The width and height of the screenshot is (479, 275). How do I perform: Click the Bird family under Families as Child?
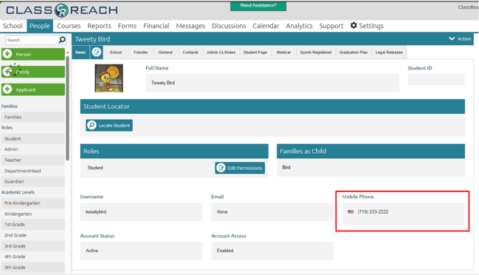pos(286,167)
